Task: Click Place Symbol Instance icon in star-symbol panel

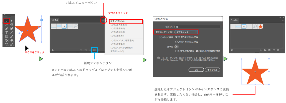Action: [261, 50]
